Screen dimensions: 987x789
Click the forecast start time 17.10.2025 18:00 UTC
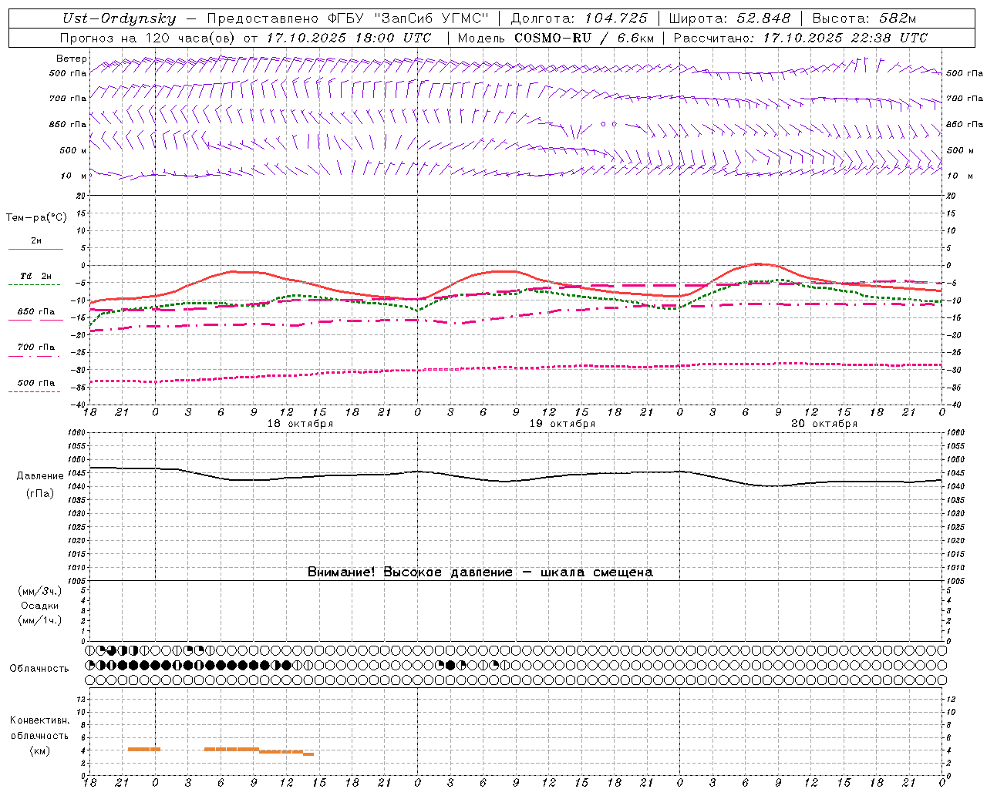[x=349, y=38]
